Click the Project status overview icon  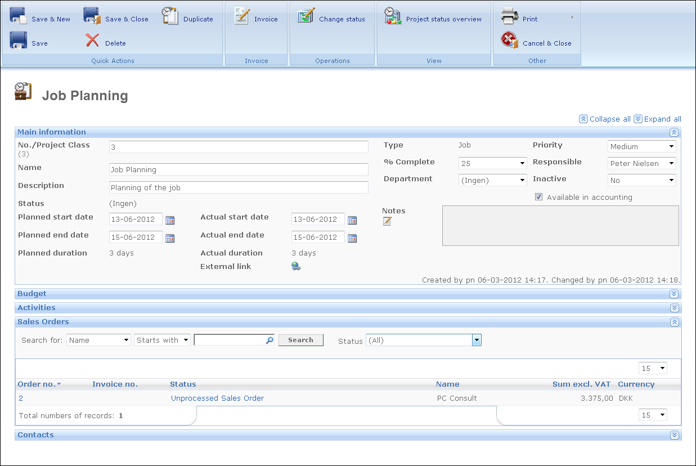click(393, 16)
